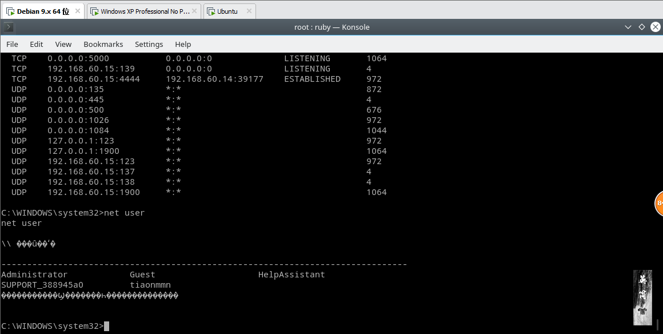Click the '192.168.60.15:137' UDP address

coord(91,172)
